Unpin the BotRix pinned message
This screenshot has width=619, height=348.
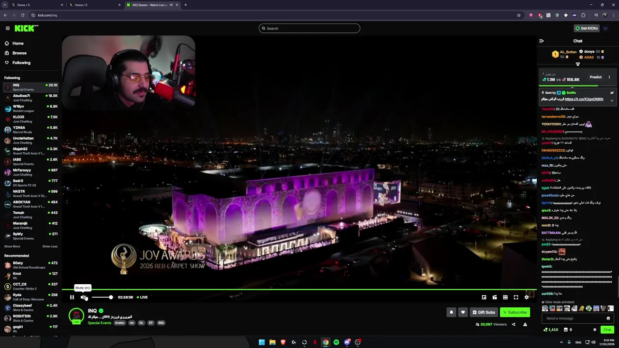coord(612,93)
